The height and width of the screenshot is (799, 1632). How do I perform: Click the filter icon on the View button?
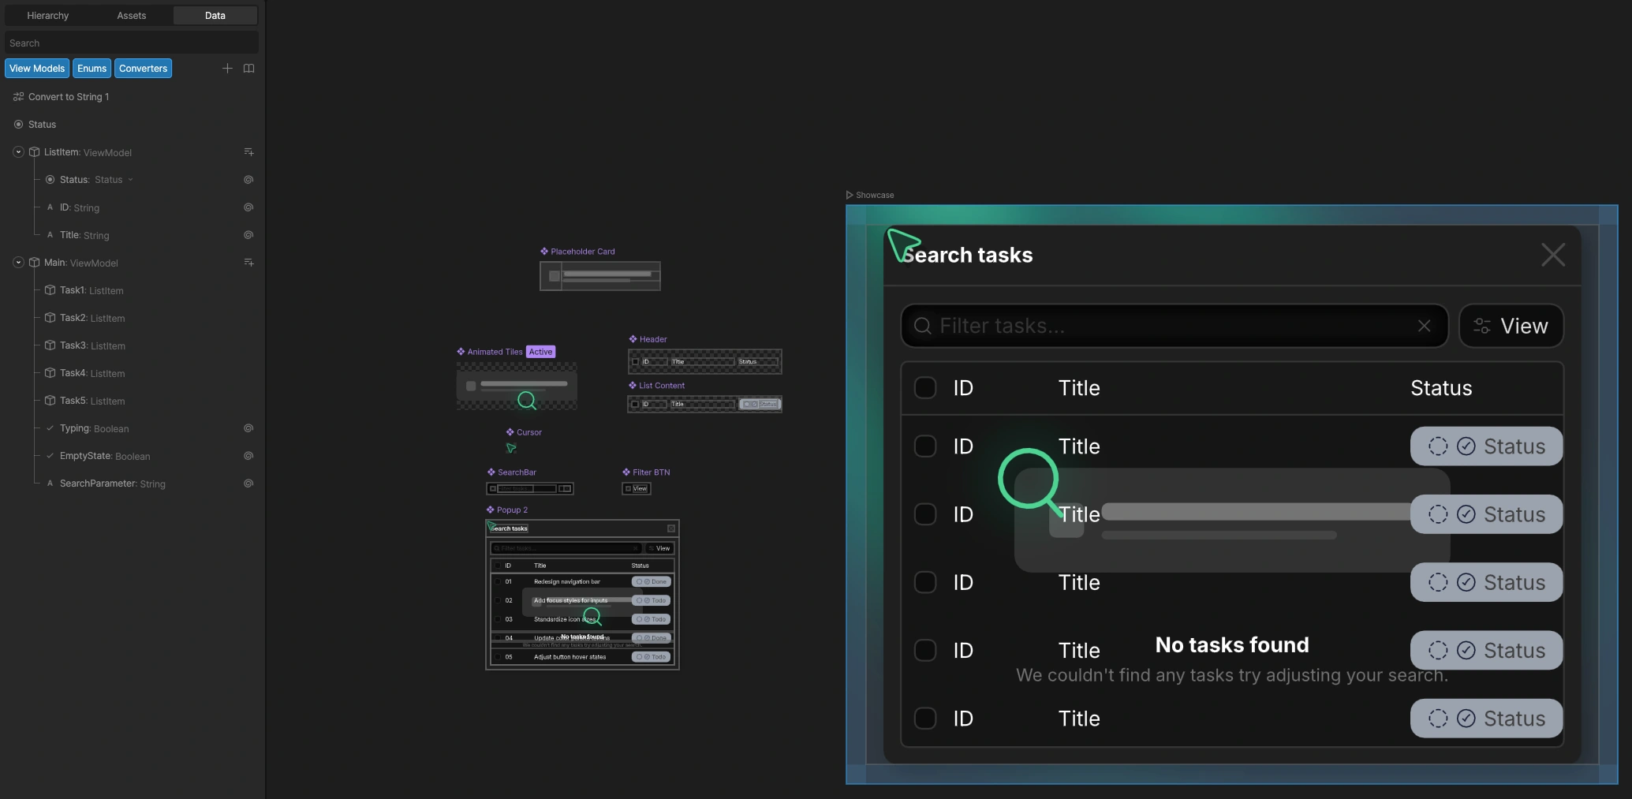pyautogui.click(x=1481, y=325)
